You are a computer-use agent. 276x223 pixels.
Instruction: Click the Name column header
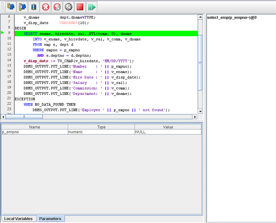pyautogui.click(x=35, y=127)
